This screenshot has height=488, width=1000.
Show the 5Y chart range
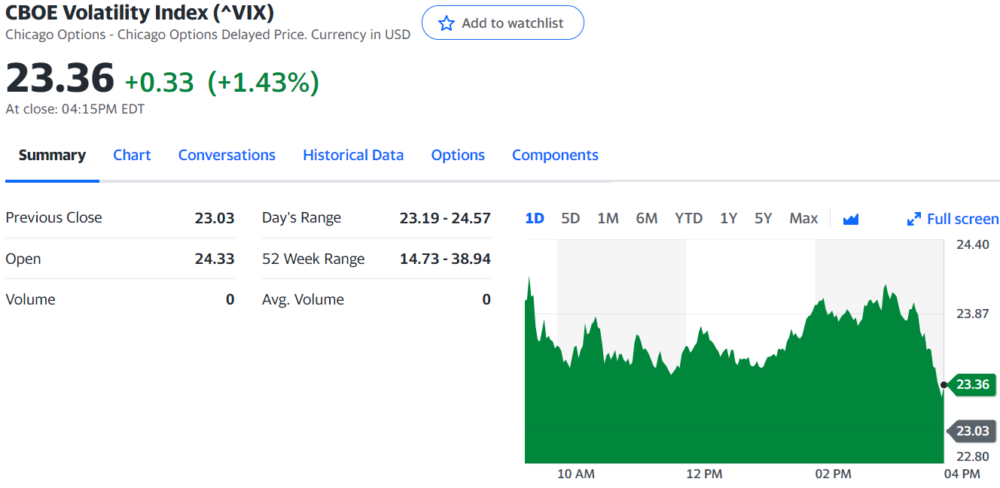pos(764,218)
